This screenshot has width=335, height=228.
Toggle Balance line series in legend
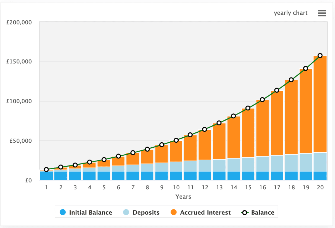click(x=257, y=213)
